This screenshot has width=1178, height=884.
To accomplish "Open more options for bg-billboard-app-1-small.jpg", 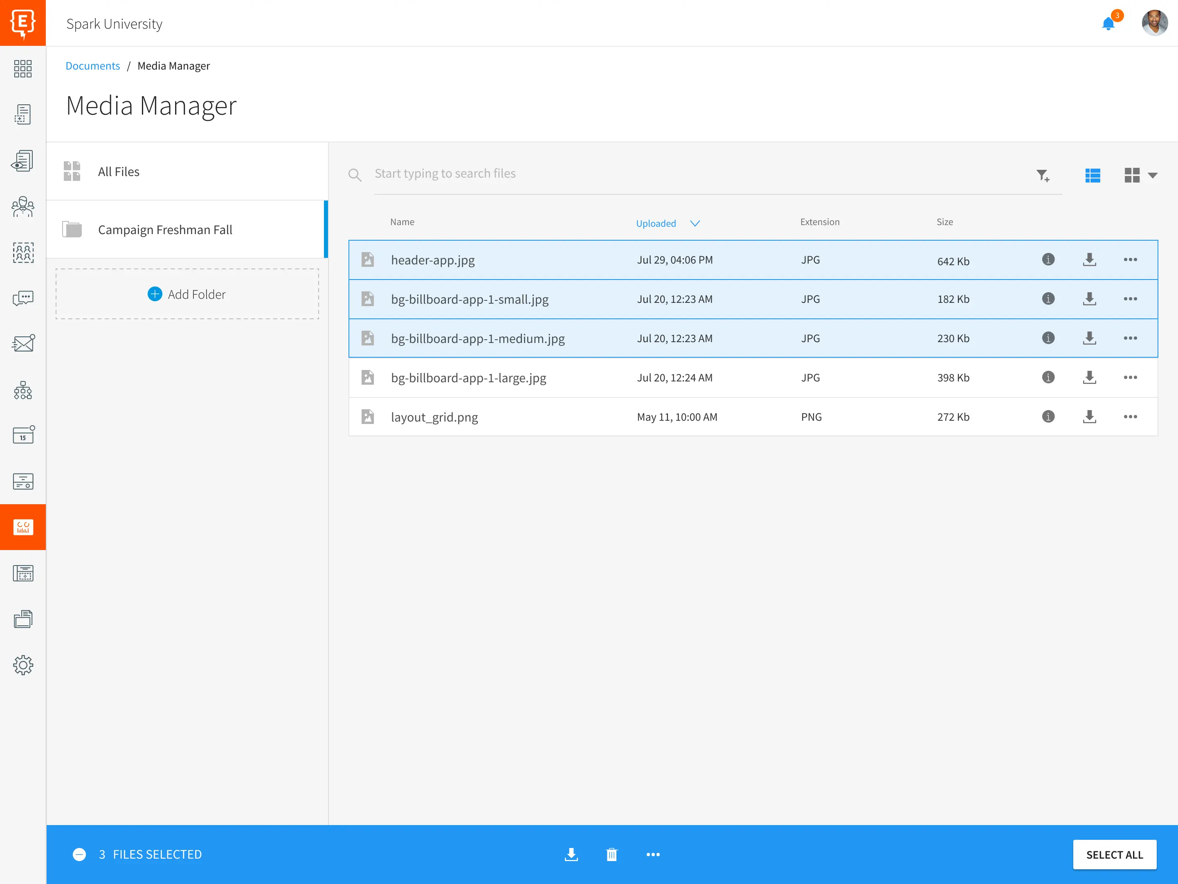I will (1130, 299).
